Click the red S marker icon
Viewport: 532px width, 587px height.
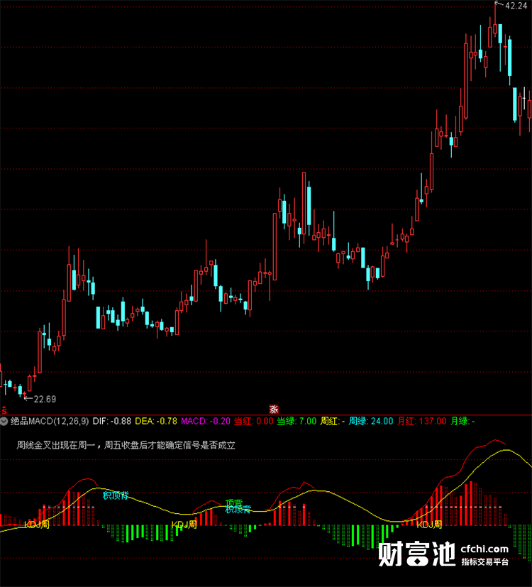point(4,410)
